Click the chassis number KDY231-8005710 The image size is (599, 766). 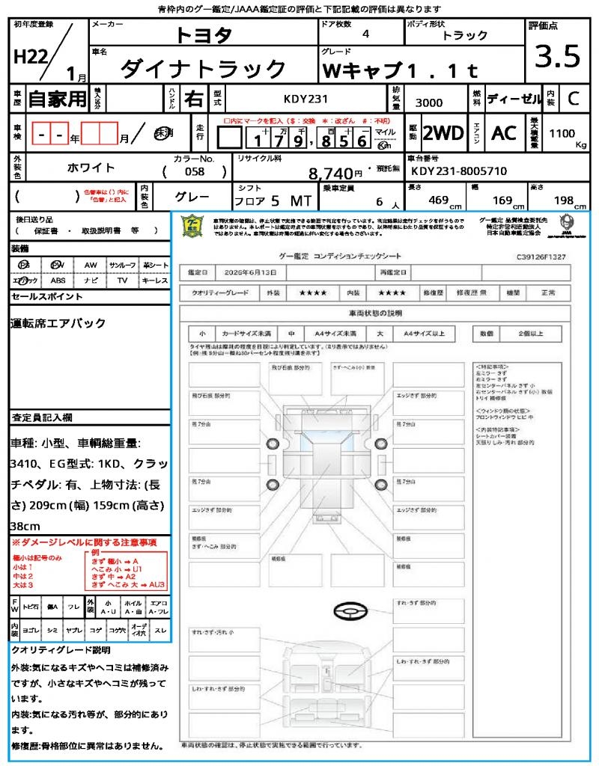click(x=459, y=171)
